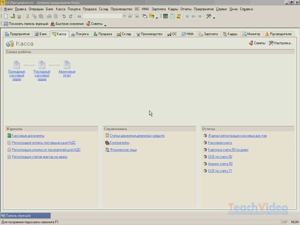Click the Undo arrow in toolbar
Image resolution: width=300 pixels, height=225 pixels.
pyautogui.click(x=64, y=16)
